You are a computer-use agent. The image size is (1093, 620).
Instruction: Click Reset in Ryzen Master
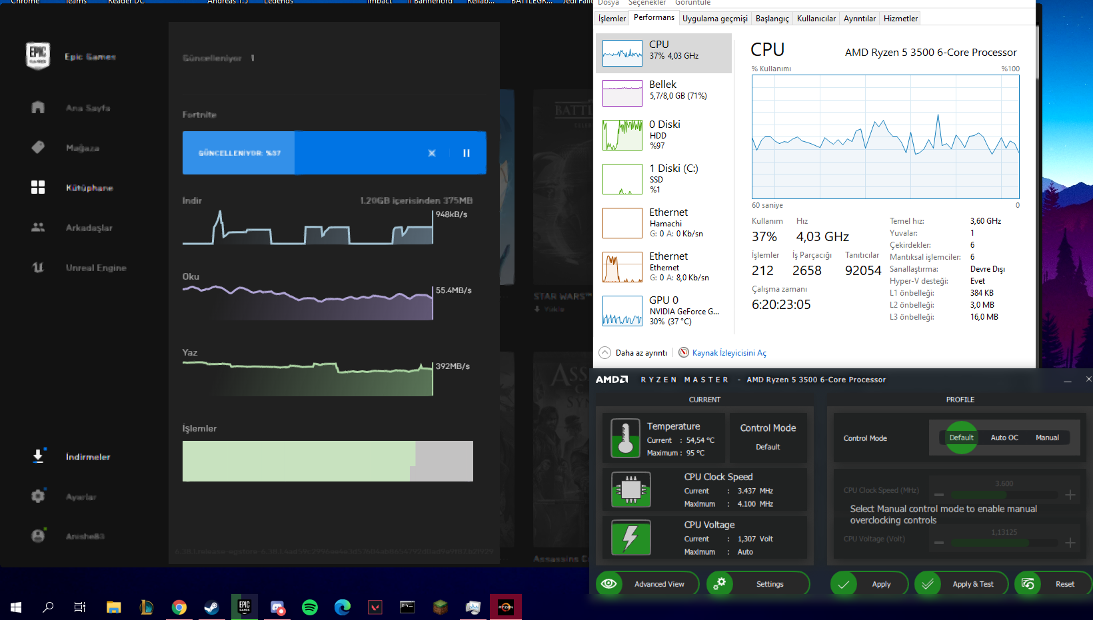1053,584
